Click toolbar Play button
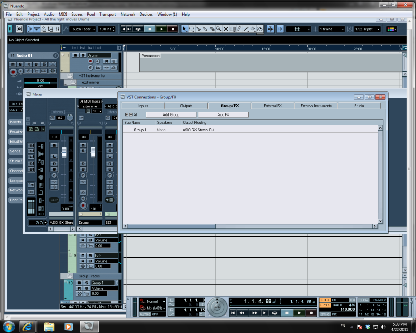416x333 pixels. tap(161, 29)
